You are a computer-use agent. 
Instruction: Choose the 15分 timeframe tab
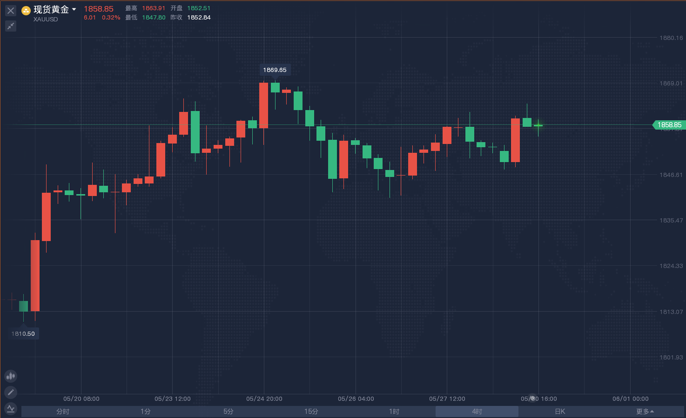(x=311, y=411)
